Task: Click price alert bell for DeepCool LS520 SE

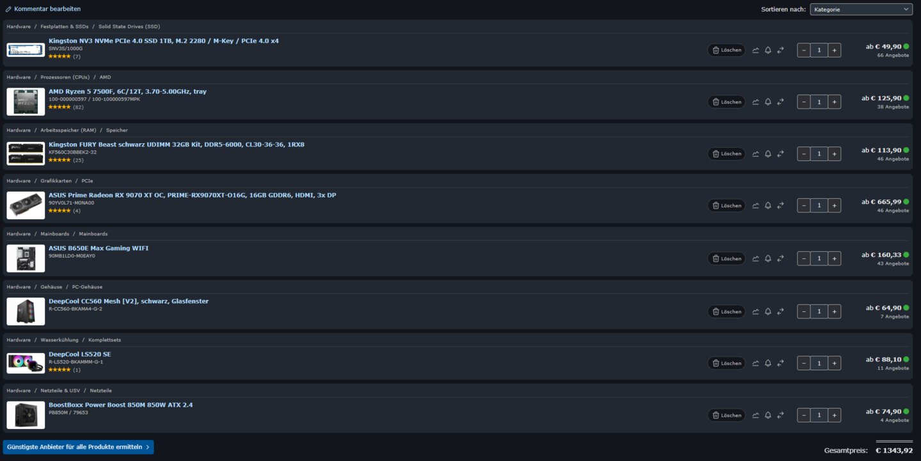Action: (x=768, y=363)
